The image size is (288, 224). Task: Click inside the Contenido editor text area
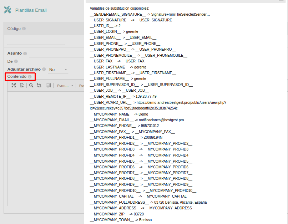(46, 143)
